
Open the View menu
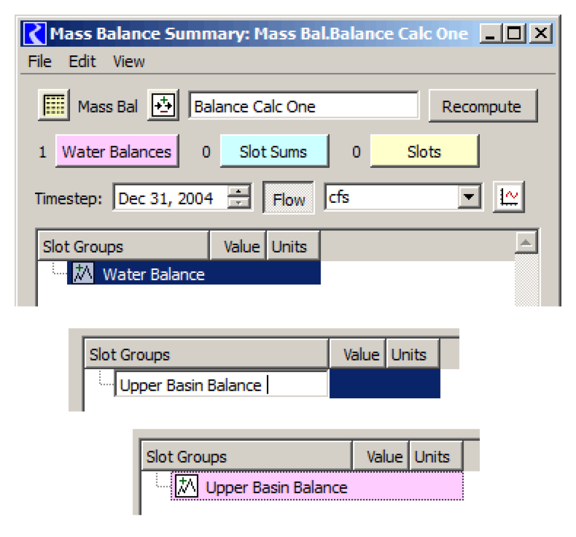(x=129, y=62)
